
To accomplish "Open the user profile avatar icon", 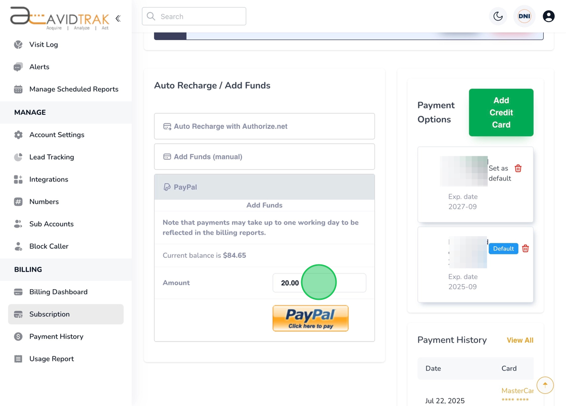I will [549, 16].
